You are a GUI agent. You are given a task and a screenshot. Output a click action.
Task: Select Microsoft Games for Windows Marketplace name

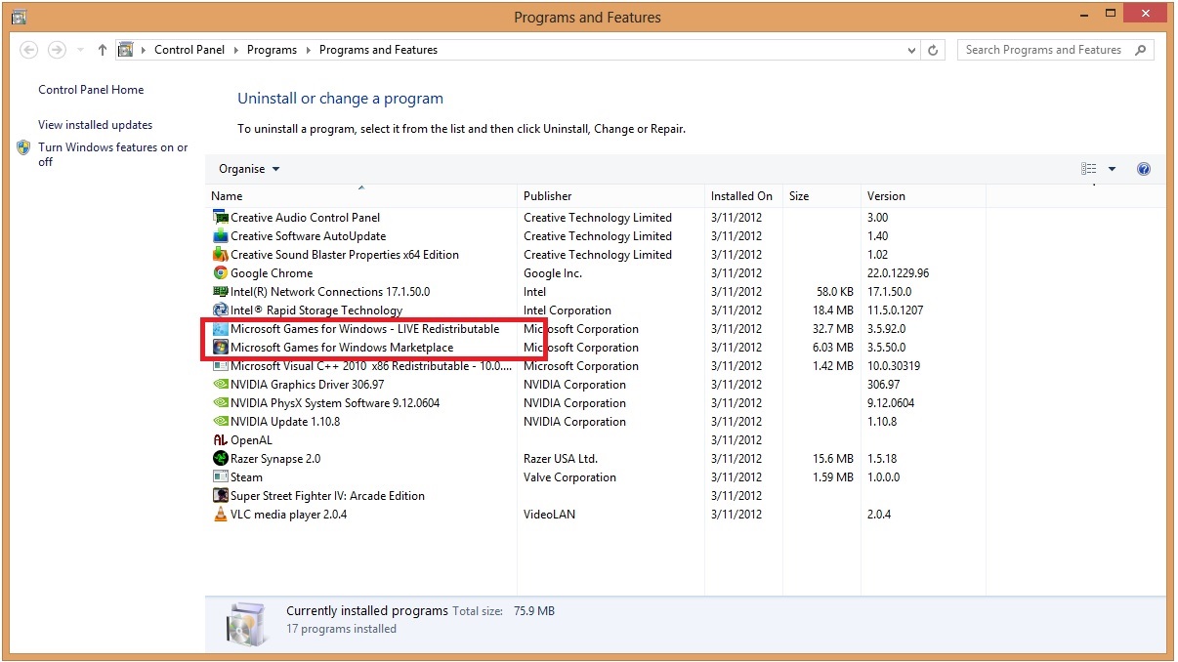click(x=342, y=348)
